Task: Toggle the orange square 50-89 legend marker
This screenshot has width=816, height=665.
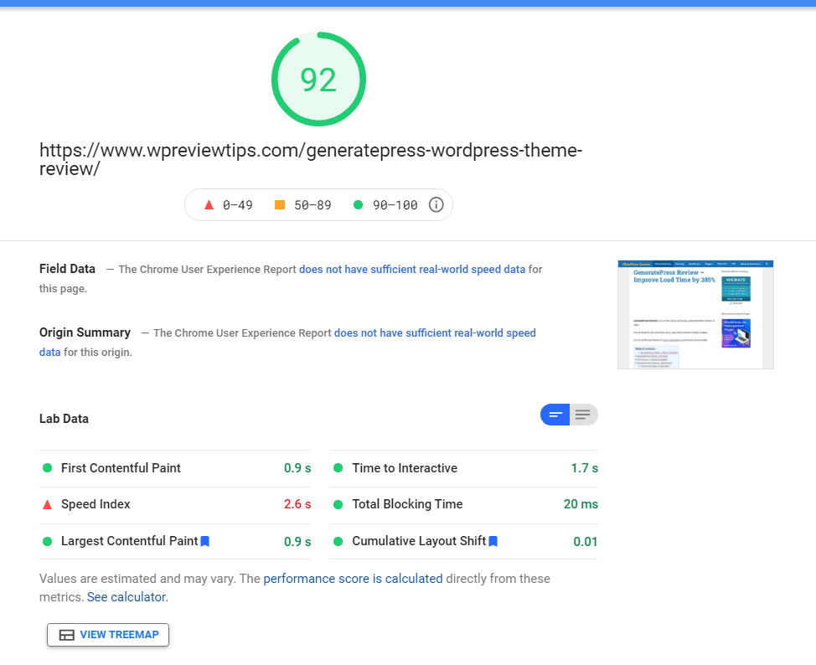Action: tap(281, 204)
